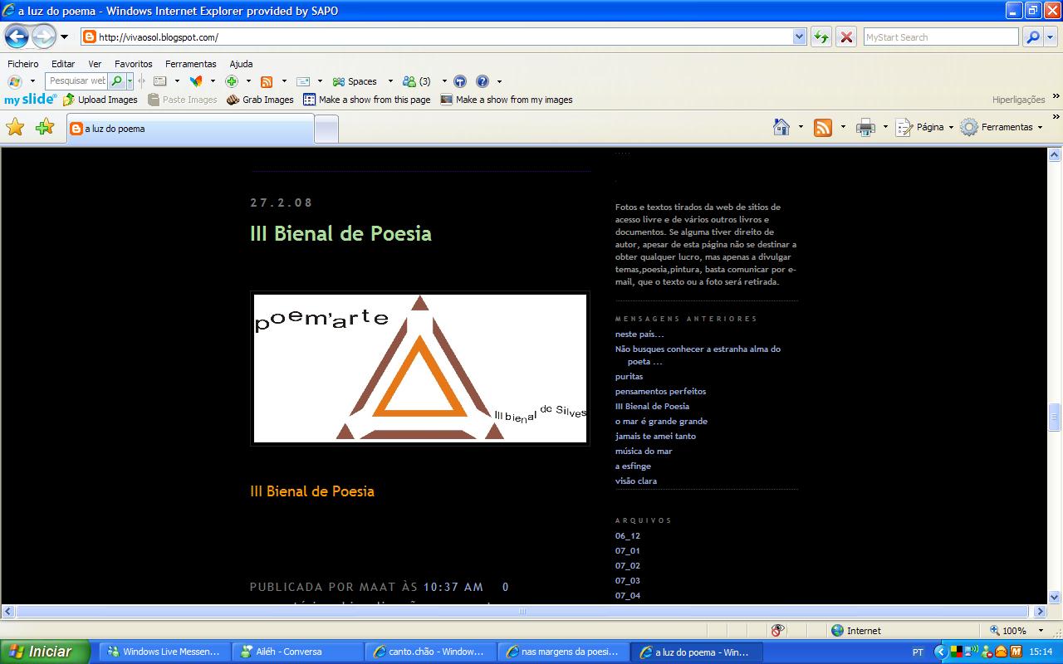Click the Upload Images toolbar button

coord(100,100)
